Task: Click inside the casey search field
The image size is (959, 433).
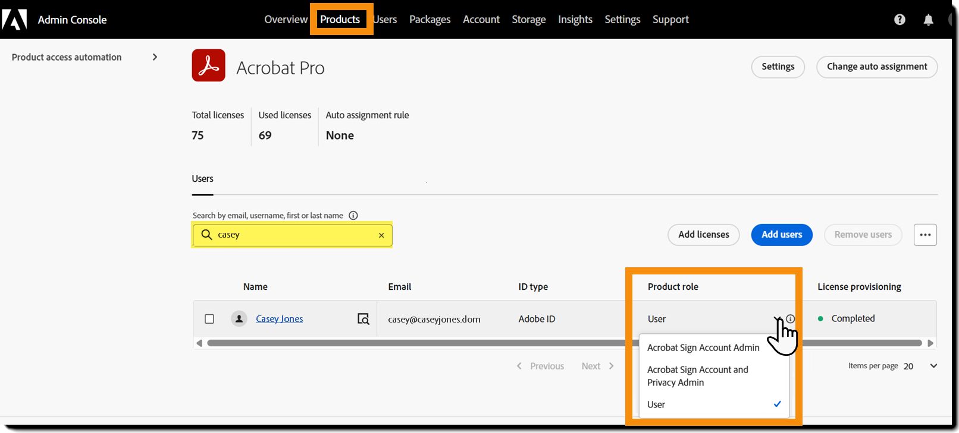Action: (x=292, y=235)
